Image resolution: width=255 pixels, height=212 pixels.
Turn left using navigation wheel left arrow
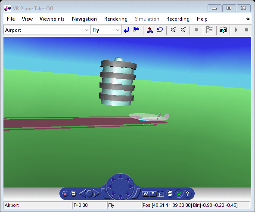click(110, 187)
